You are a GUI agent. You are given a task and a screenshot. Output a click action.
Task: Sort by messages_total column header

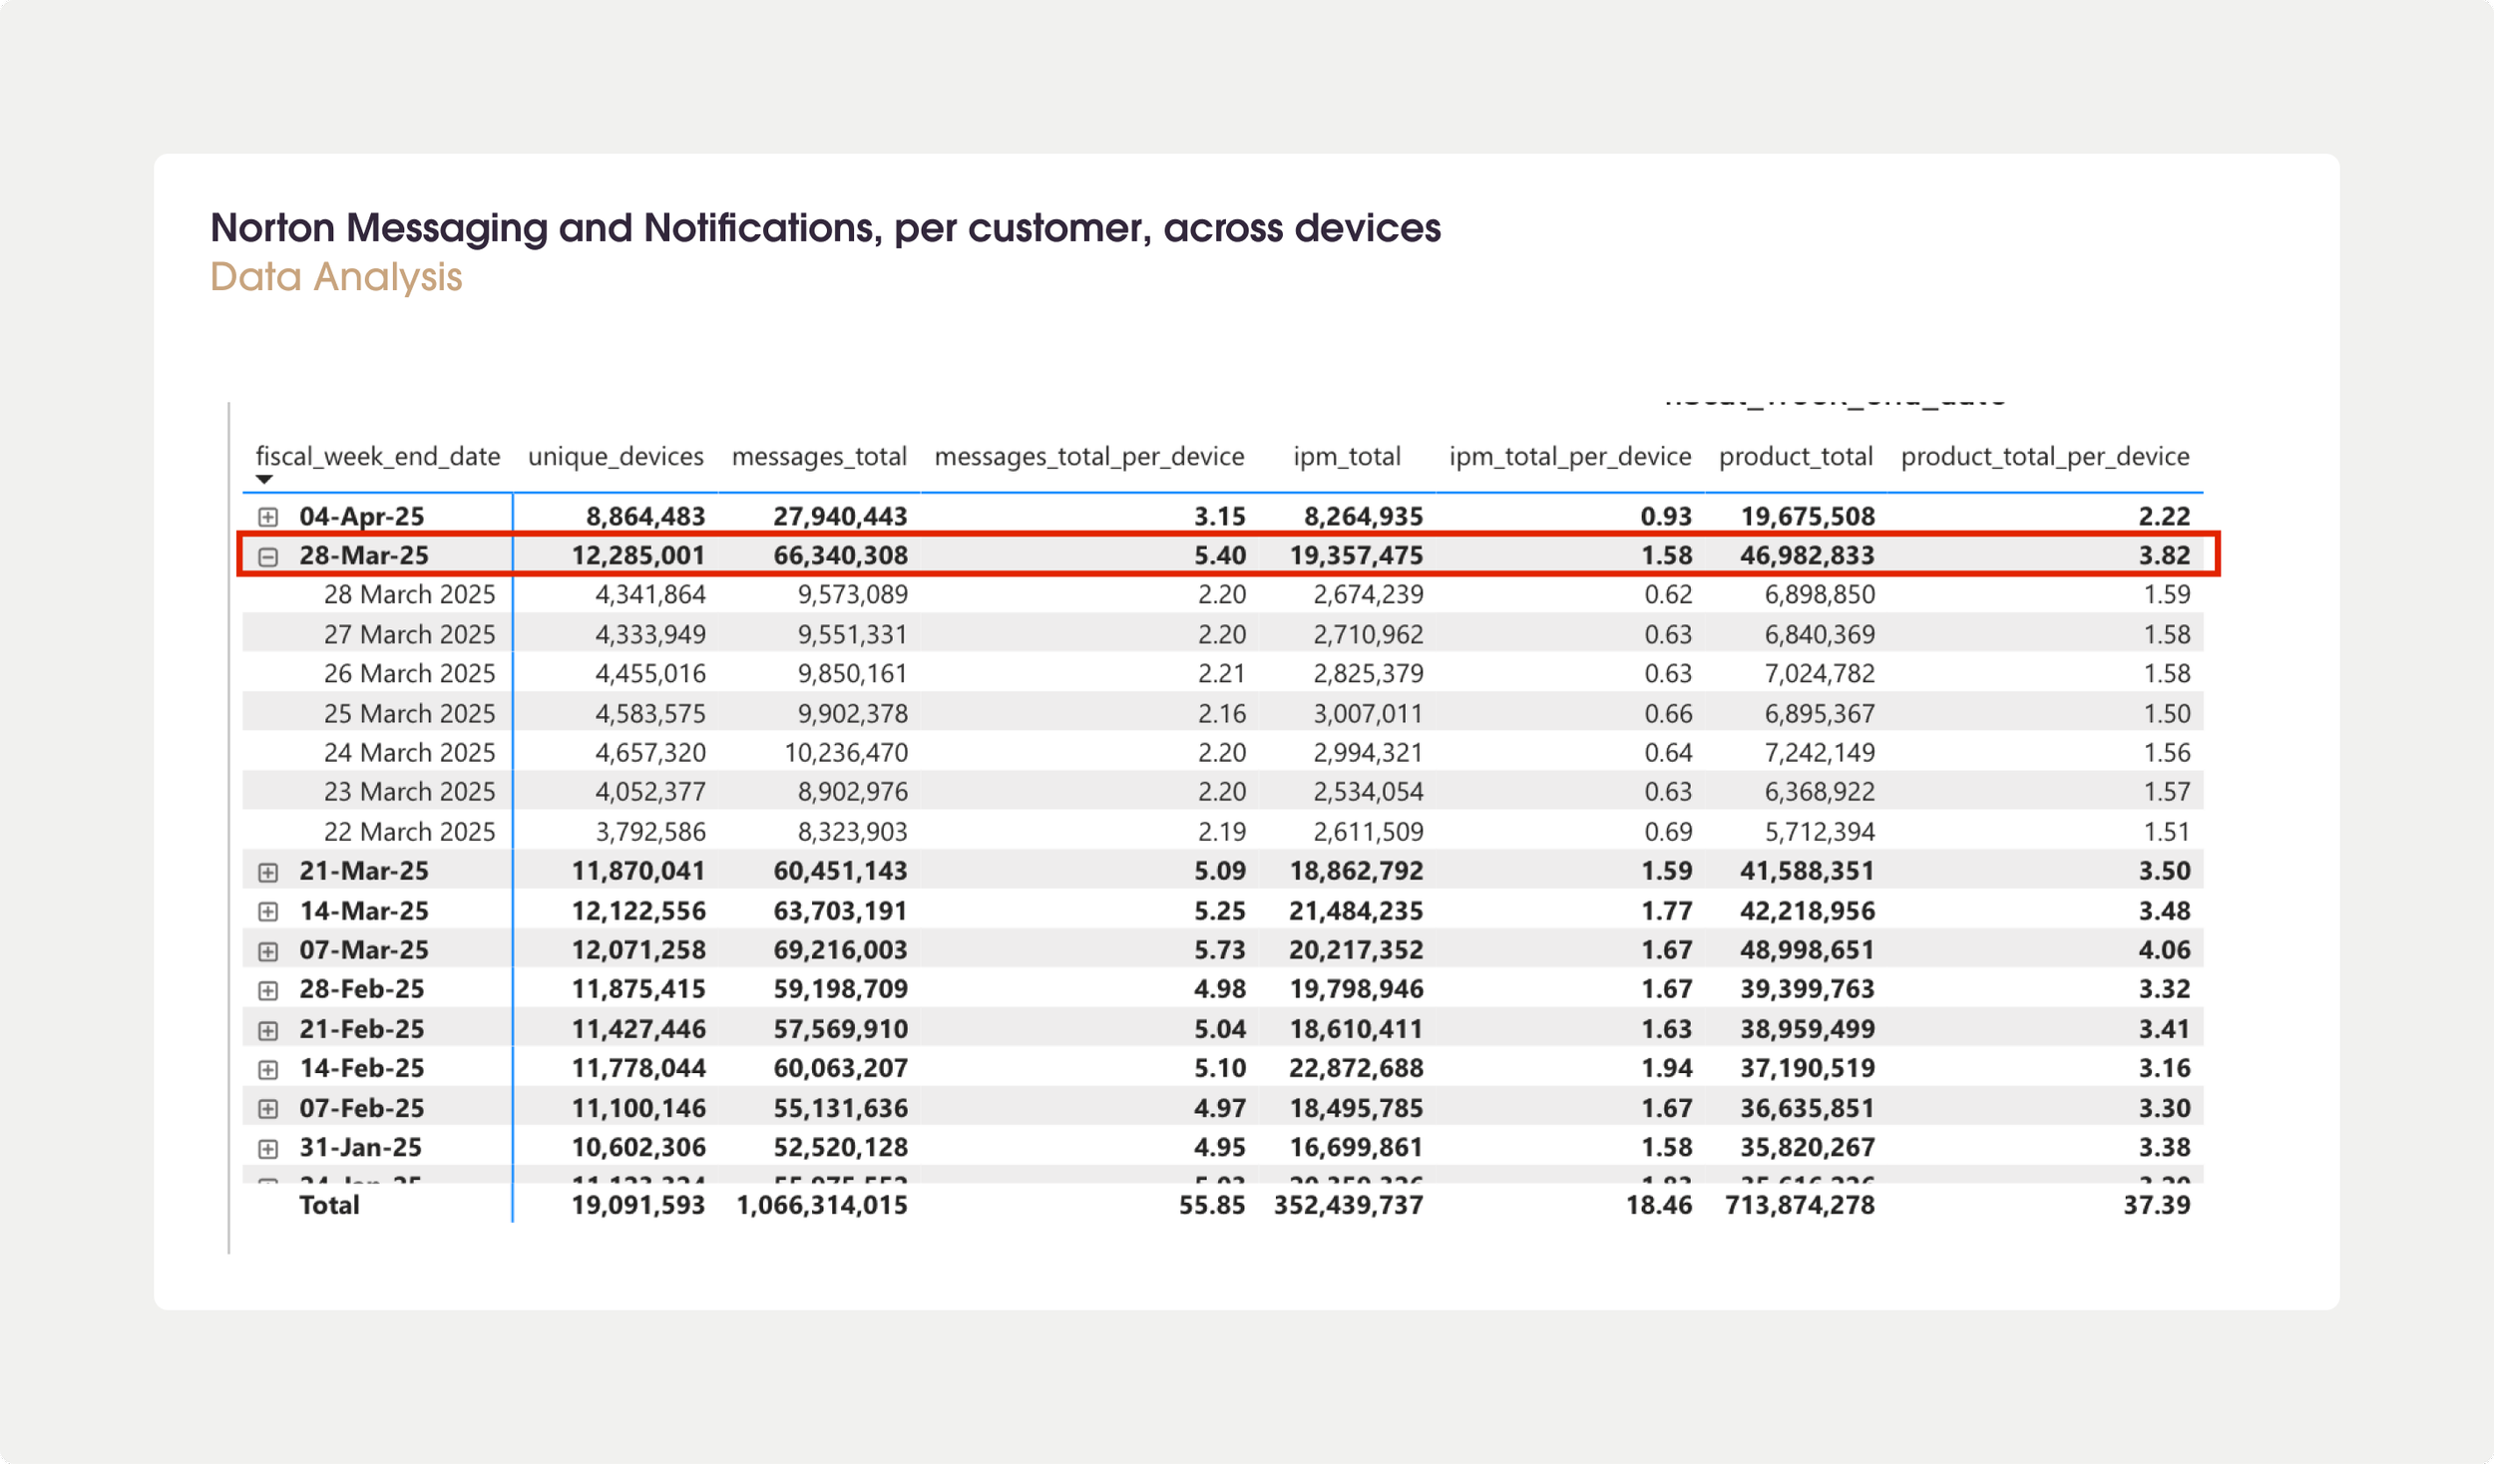pos(819,457)
